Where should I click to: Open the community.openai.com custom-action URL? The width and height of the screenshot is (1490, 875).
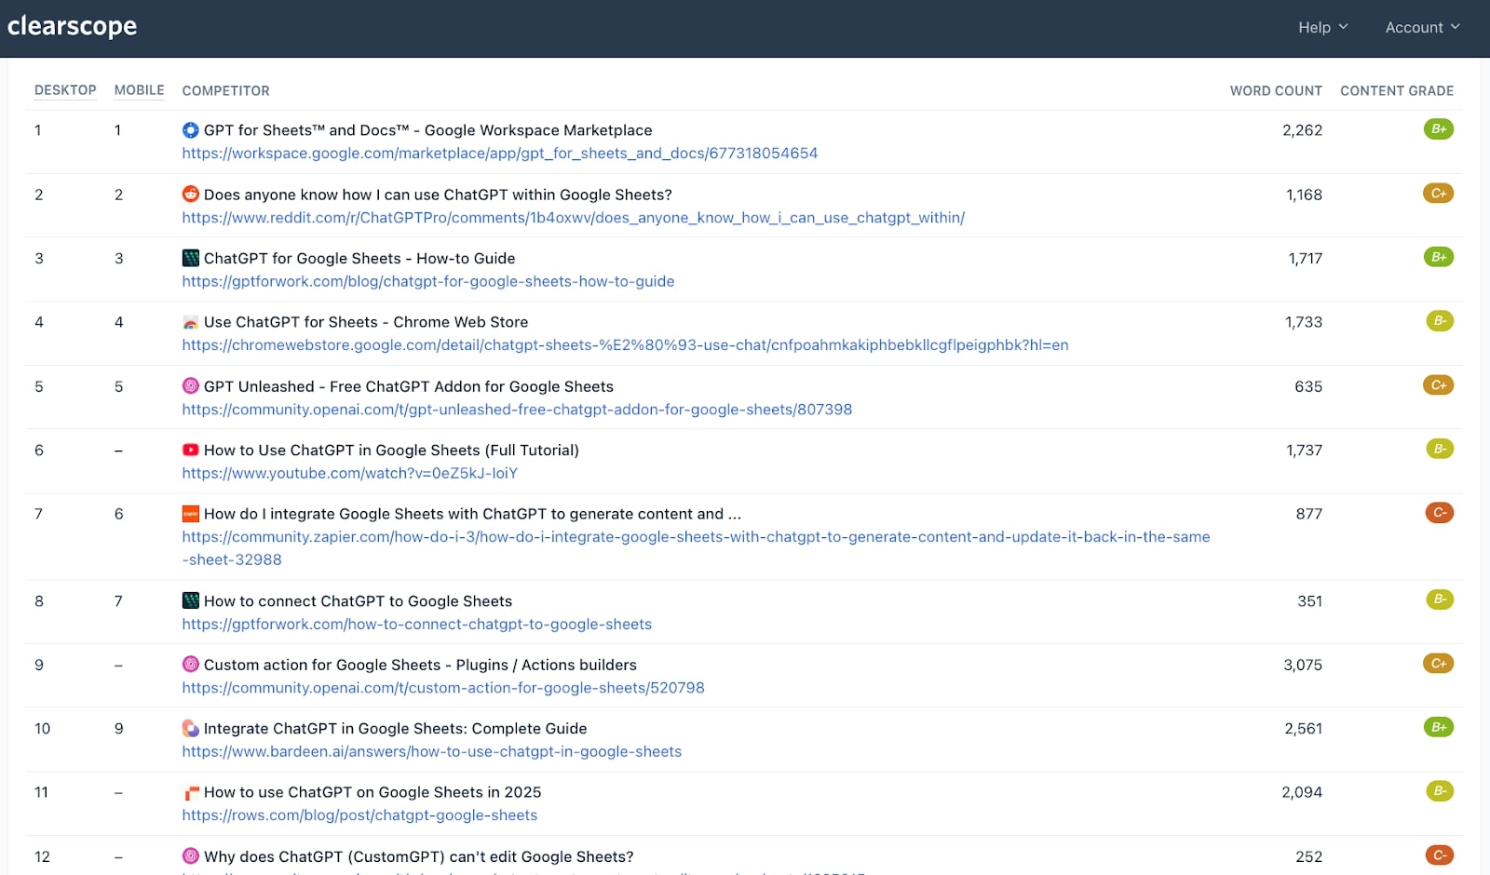click(x=443, y=688)
